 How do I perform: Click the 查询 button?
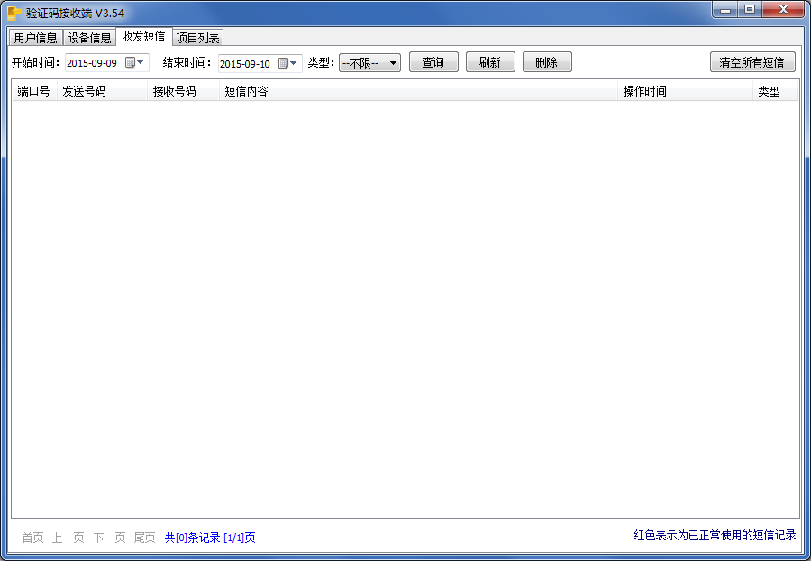[433, 62]
